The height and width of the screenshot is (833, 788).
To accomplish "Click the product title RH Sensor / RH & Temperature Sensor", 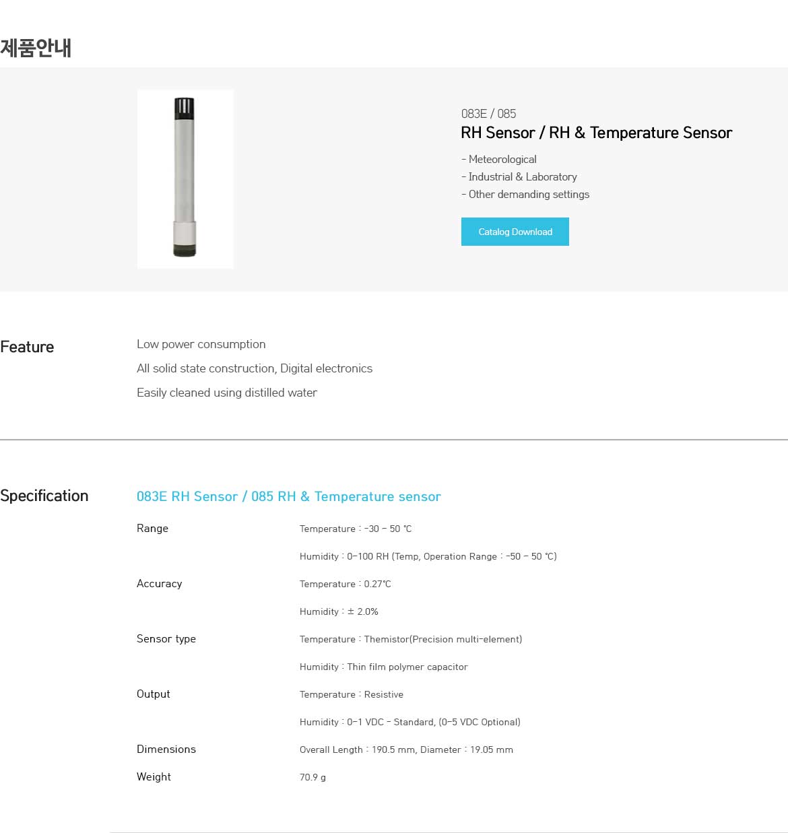I will (x=596, y=133).
